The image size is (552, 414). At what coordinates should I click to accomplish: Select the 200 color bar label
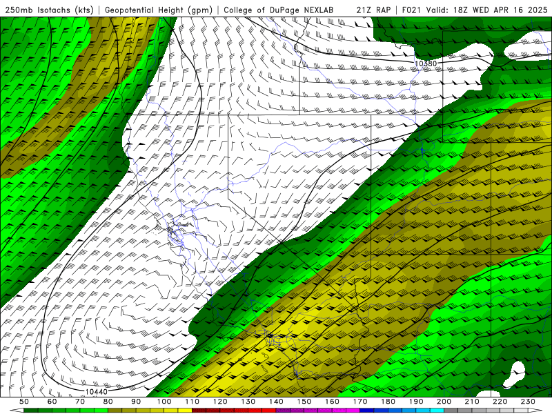pos(444,402)
